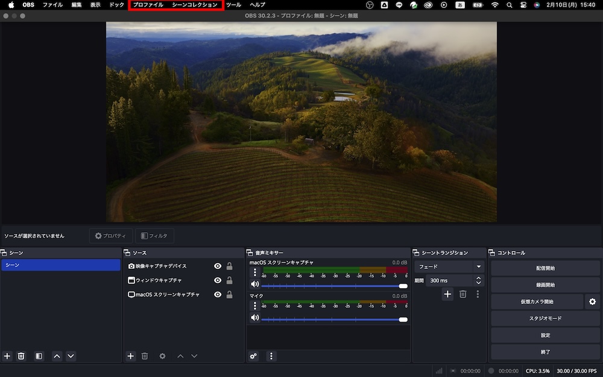Screen dimensions: 603x377
Task: Open scene filters icon in Scenes panel
Action: point(39,356)
